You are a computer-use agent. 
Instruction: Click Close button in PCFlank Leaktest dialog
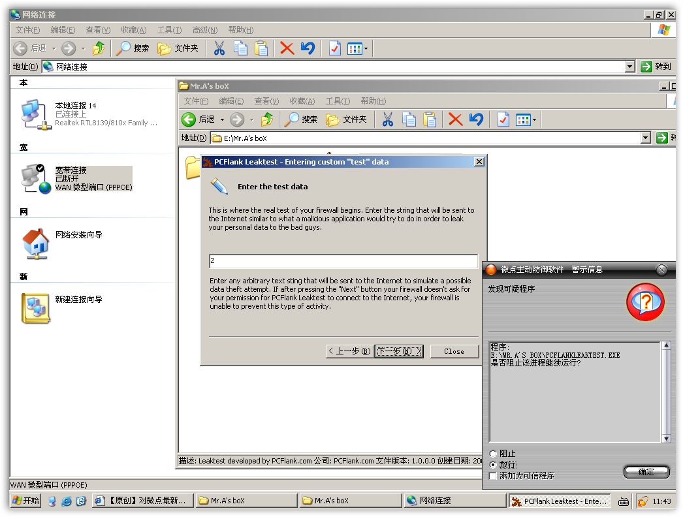click(454, 351)
